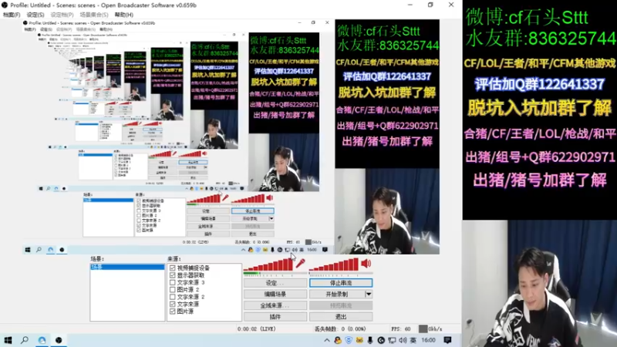617x347 pixels.
Task: Start recording with 开始录制 button
Action: pyautogui.click(x=337, y=294)
